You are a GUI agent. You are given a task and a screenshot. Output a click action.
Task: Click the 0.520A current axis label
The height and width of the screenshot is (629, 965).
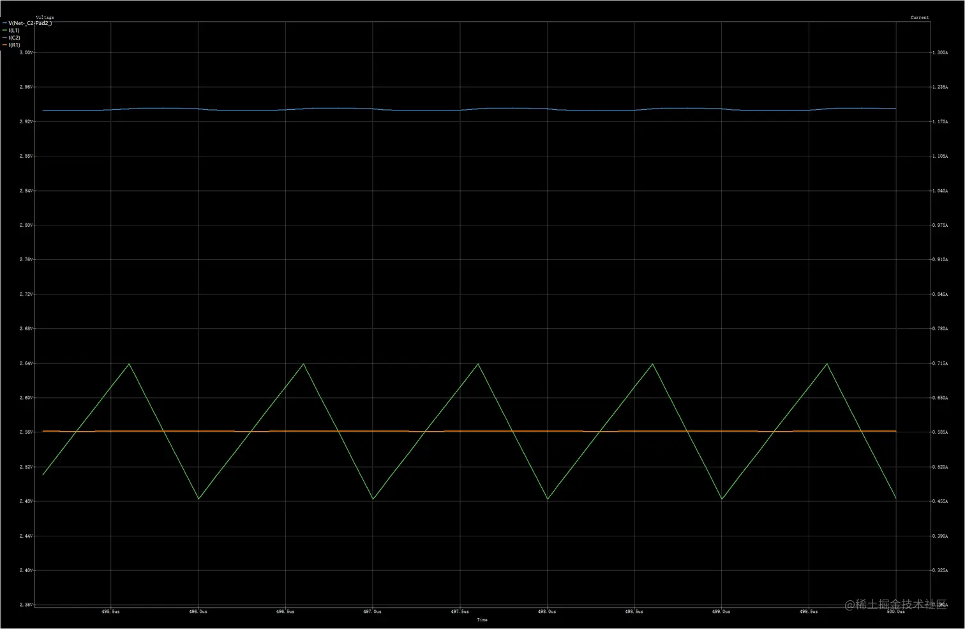[940, 466]
